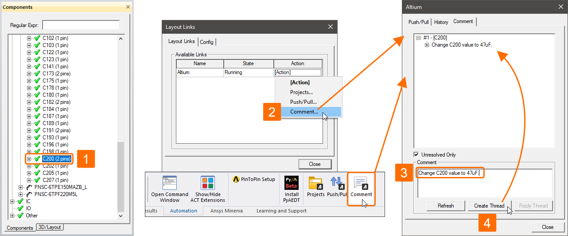
Task: Click green checkmark icon beside C200
Action: pyautogui.click(x=37, y=159)
